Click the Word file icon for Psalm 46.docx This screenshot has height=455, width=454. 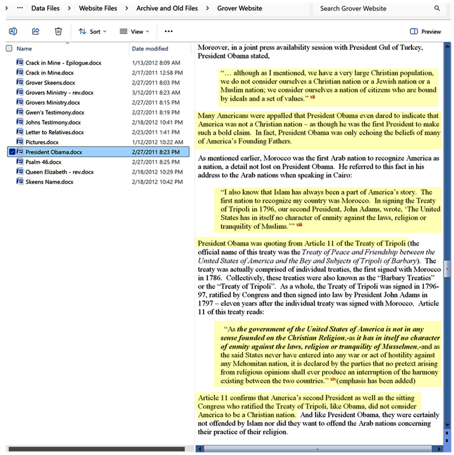click(19, 162)
